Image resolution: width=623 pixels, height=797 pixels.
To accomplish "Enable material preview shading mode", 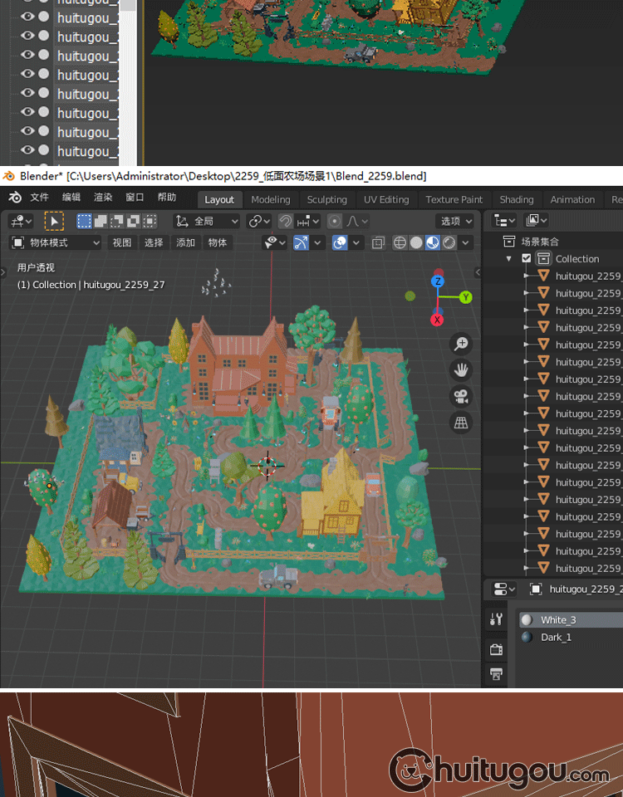I will pos(433,242).
